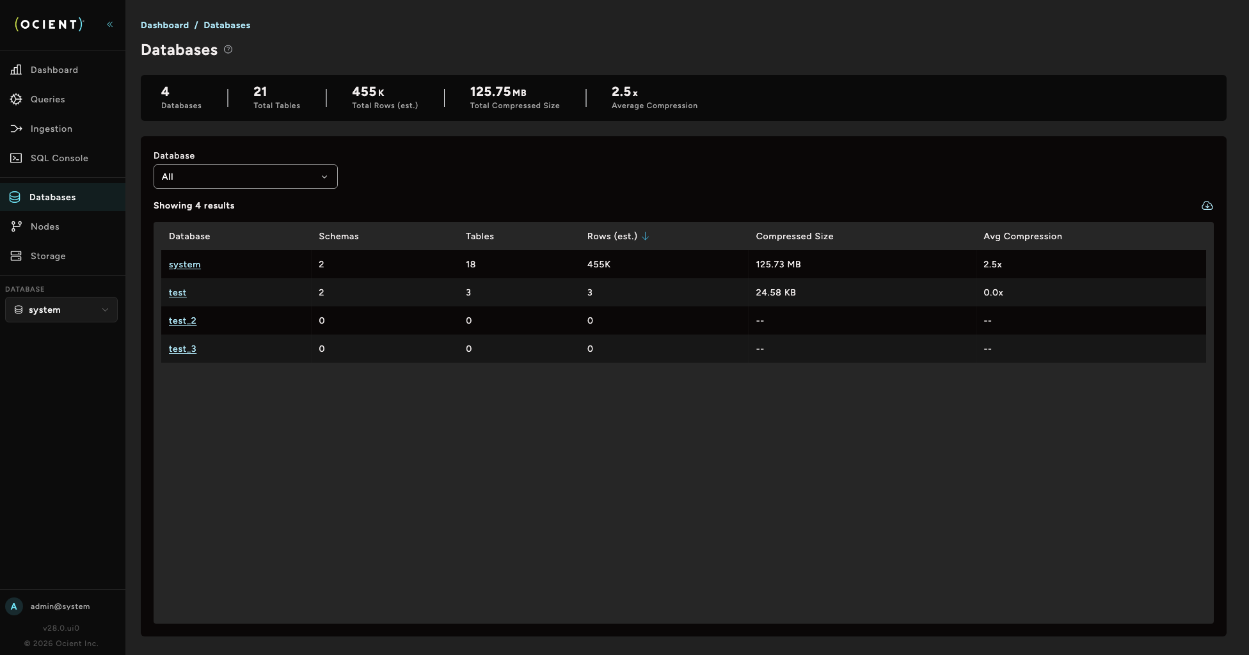Open Ingestion page from sidebar
This screenshot has width=1249, height=655.
coord(63,129)
